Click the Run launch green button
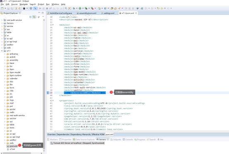The width and height of the screenshot is (229, 154). (x=80, y=8)
